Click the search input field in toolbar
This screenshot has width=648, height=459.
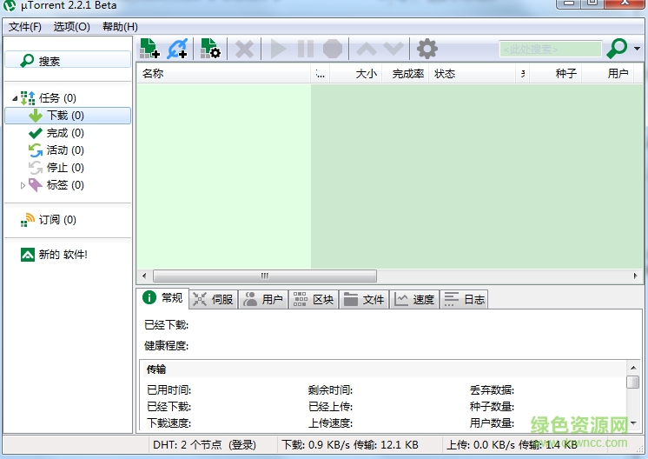550,50
